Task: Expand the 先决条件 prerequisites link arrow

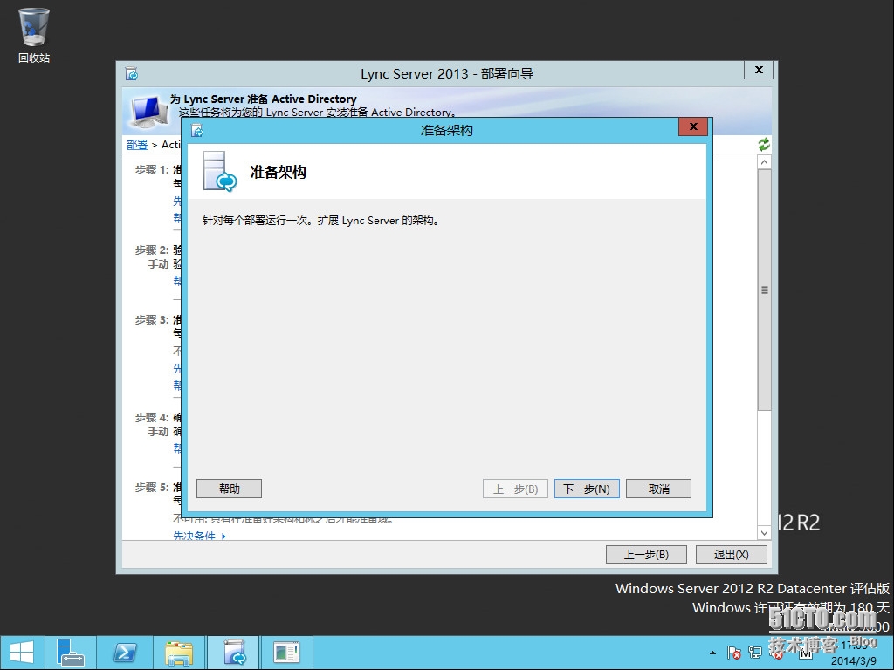Action: tap(223, 537)
